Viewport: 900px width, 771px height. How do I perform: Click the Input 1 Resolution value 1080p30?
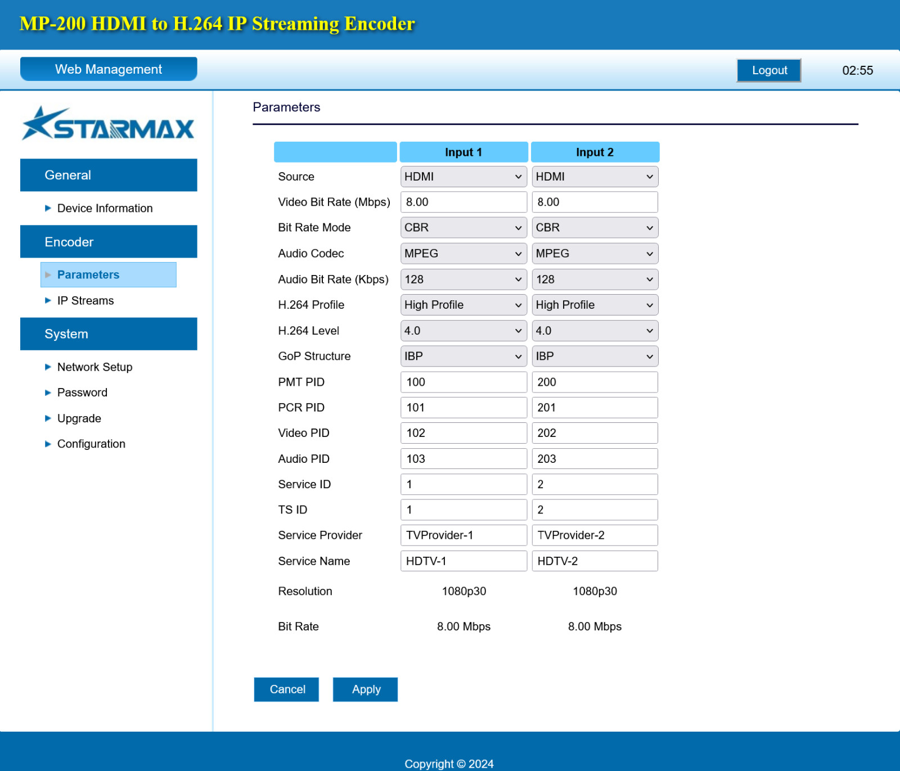coord(463,591)
